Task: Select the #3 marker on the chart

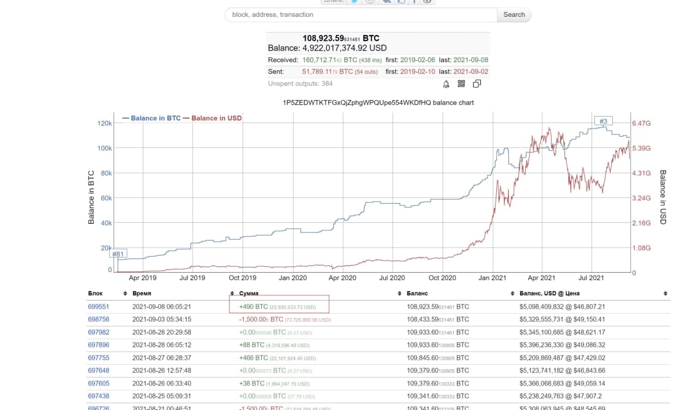Action: [x=603, y=121]
